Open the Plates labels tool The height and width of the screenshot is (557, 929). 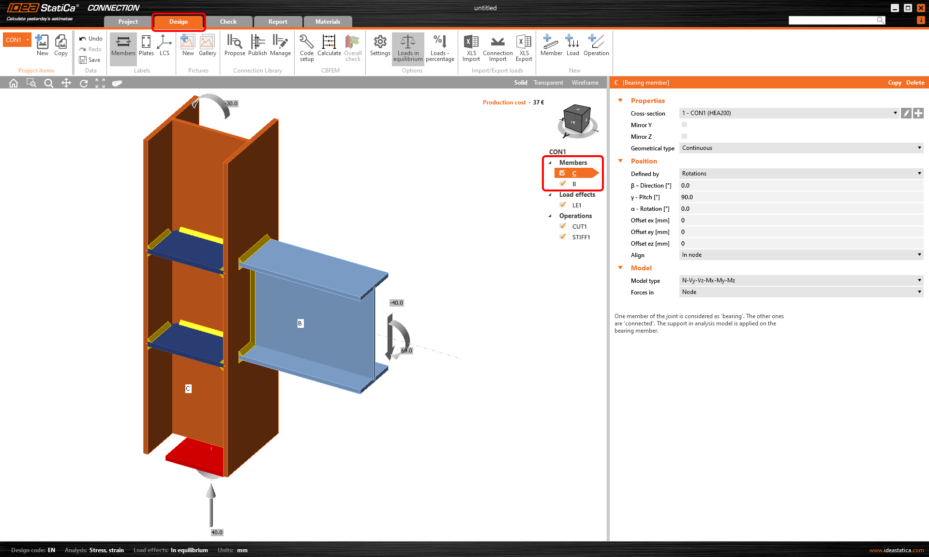point(146,47)
